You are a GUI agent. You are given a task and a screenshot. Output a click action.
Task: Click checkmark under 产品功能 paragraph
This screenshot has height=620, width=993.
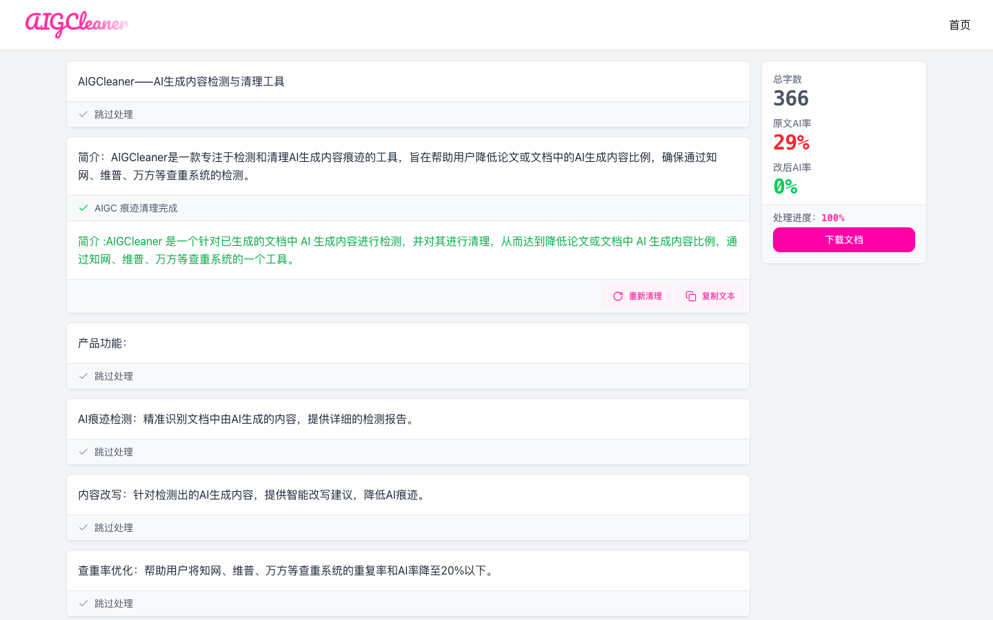(x=83, y=376)
